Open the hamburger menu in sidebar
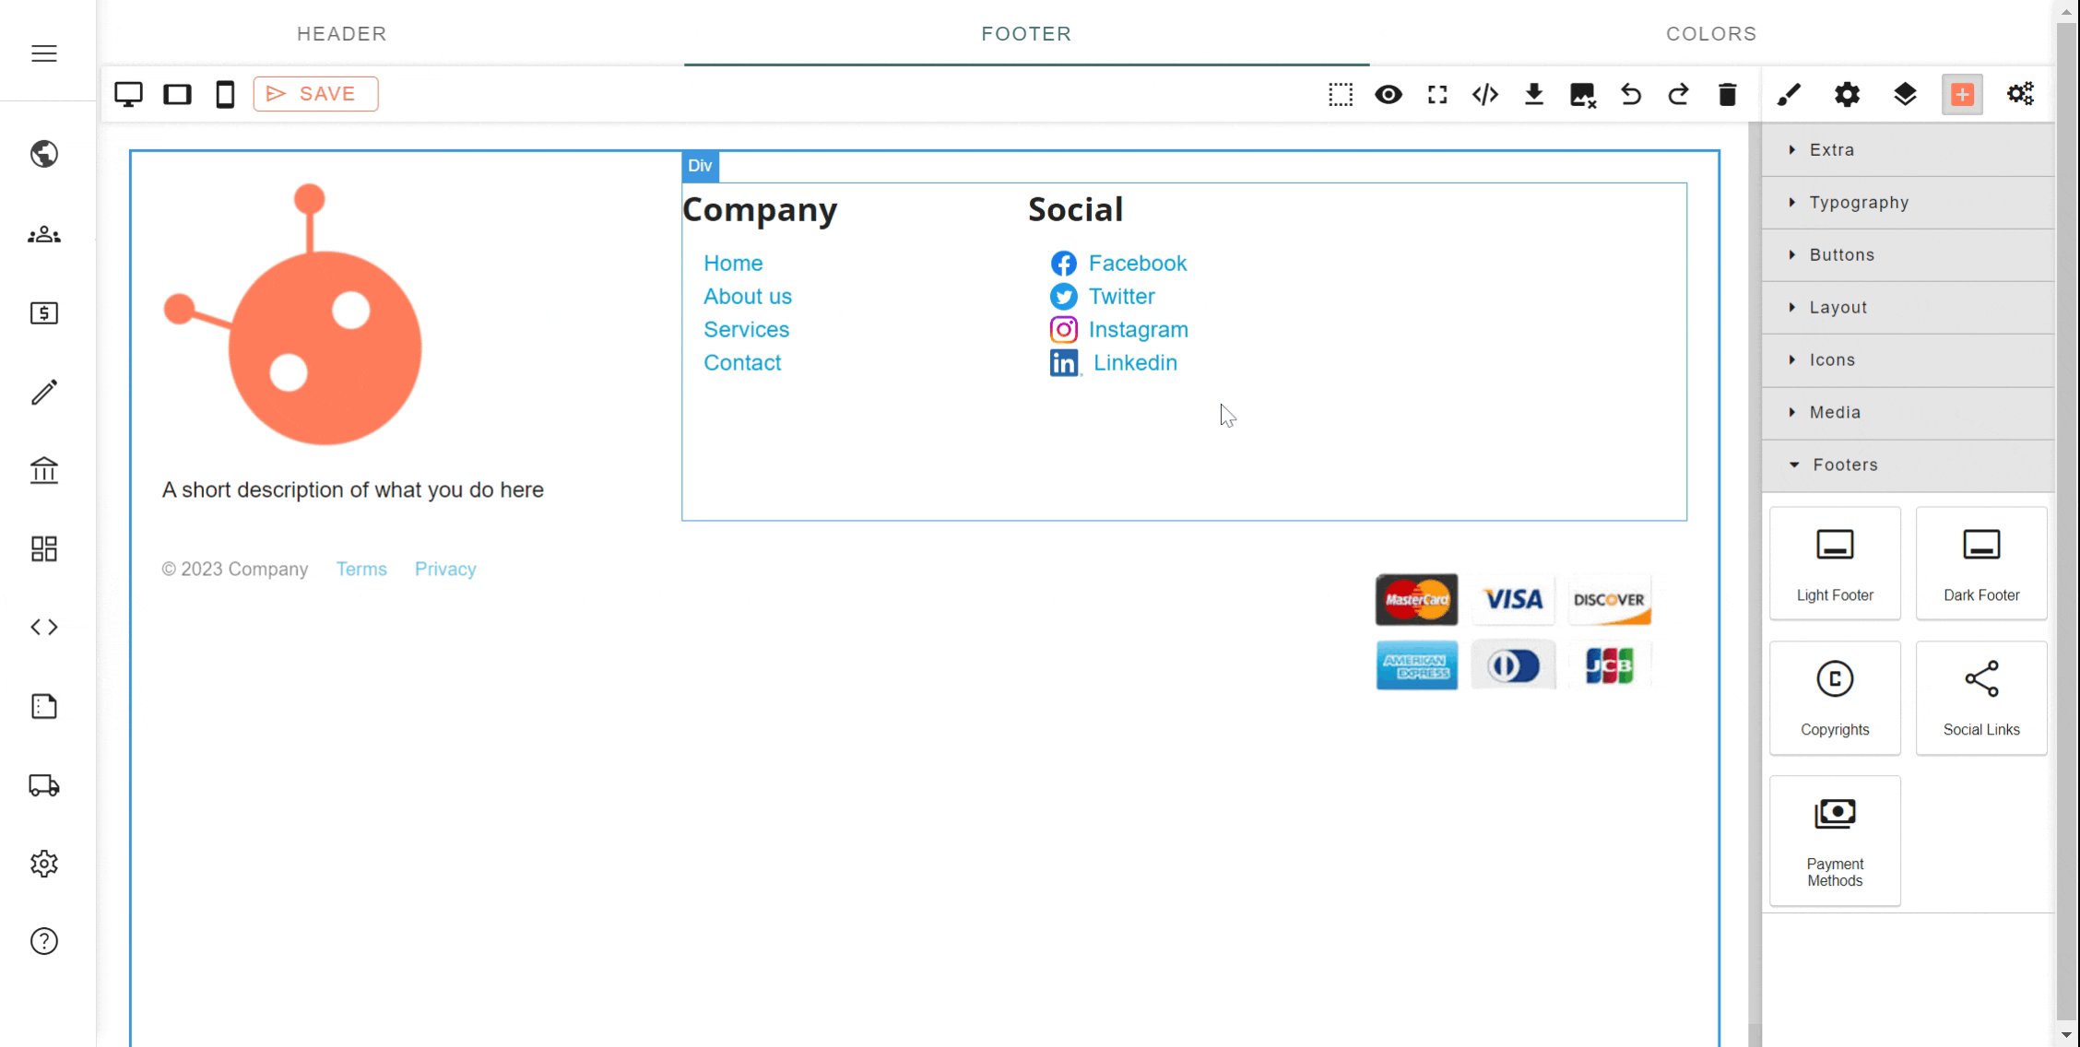 point(44,53)
